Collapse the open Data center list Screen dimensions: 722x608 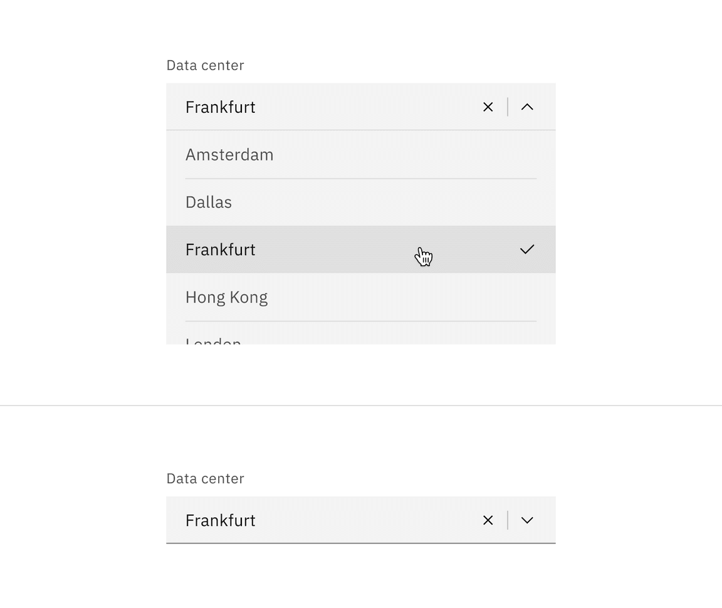(526, 107)
